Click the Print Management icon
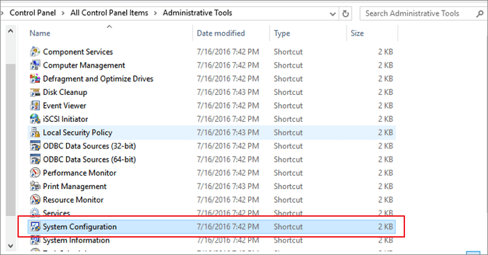 (35, 186)
